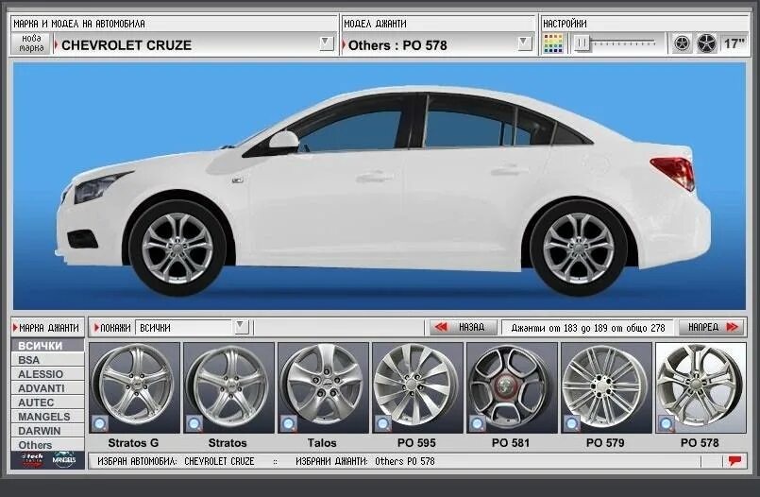Screen dimensions: 760x497
Task: Select the Others wheel brand
Action: 47,445
